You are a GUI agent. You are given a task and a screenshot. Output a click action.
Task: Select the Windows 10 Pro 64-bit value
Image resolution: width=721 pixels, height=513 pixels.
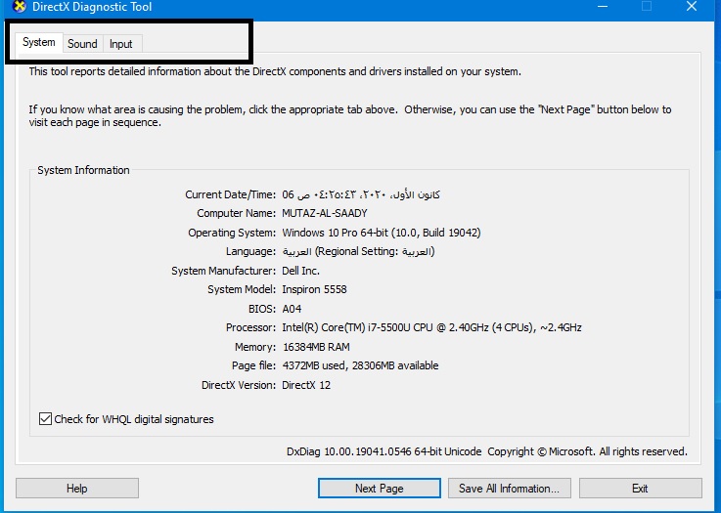point(382,233)
